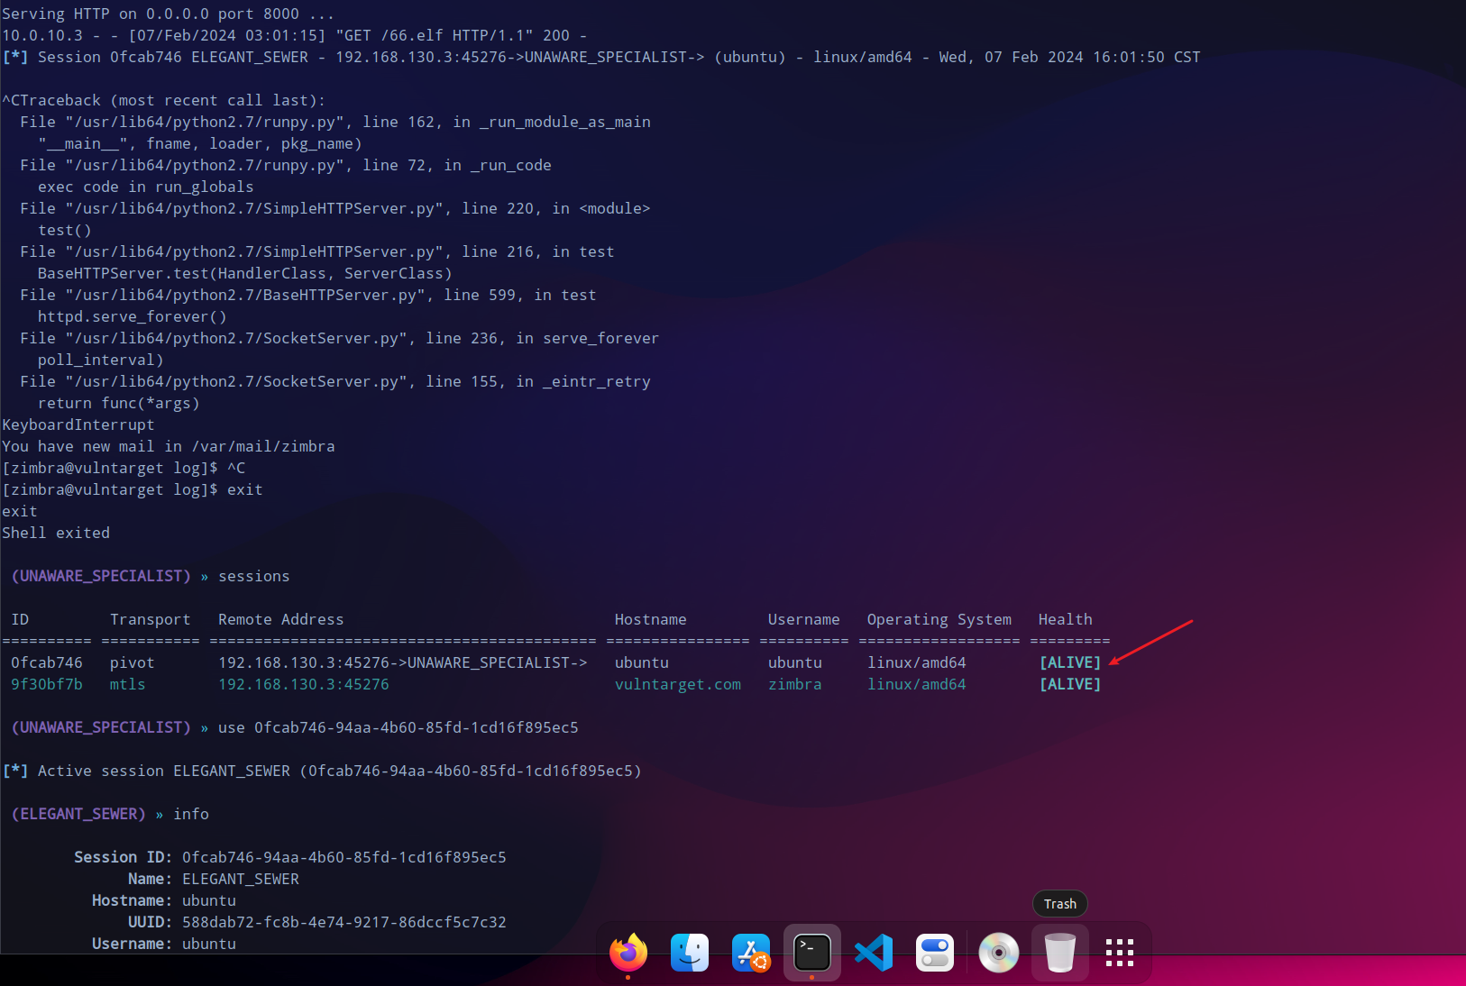Click 'Shell exited' line

[56, 533]
